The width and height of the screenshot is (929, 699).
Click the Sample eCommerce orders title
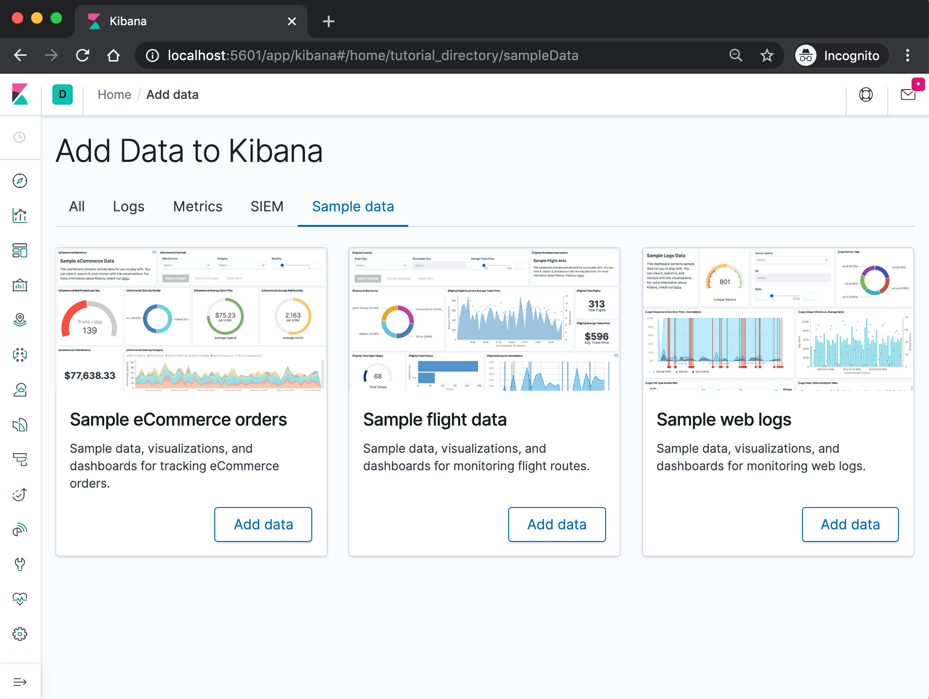(x=178, y=419)
